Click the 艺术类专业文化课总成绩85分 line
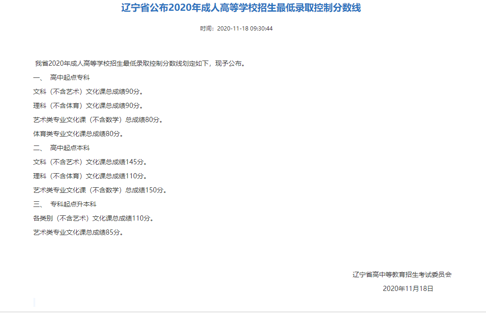The width and height of the screenshot is (486, 313). [78, 232]
